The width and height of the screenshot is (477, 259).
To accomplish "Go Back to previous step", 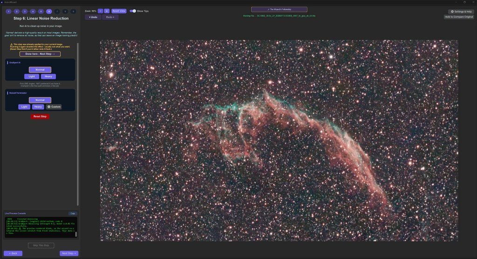I will [x=13, y=253].
